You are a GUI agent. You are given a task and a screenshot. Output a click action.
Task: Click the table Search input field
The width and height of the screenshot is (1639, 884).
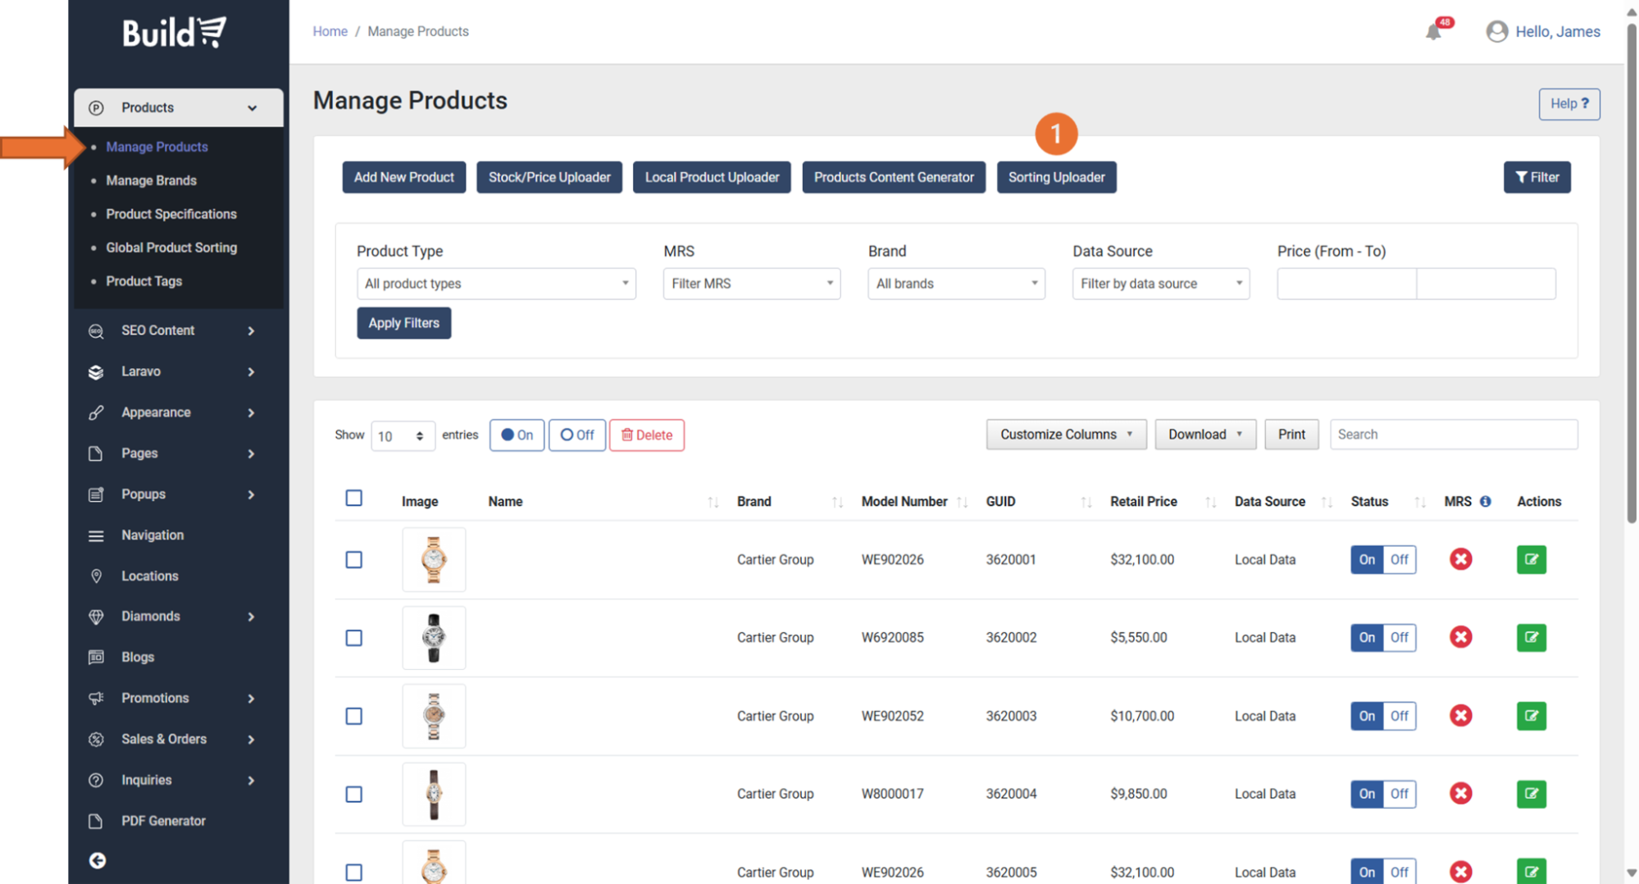coord(1453,435)
